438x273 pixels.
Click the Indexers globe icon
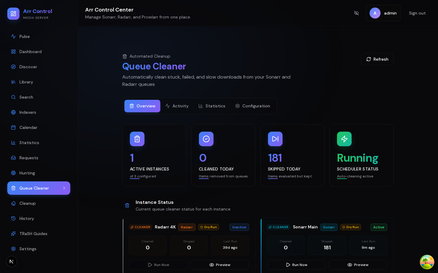13,112
